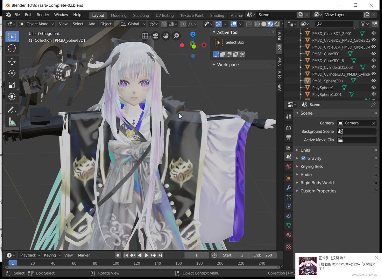
Task: Open the Item sidebar tab
Action: click(279, 36)
